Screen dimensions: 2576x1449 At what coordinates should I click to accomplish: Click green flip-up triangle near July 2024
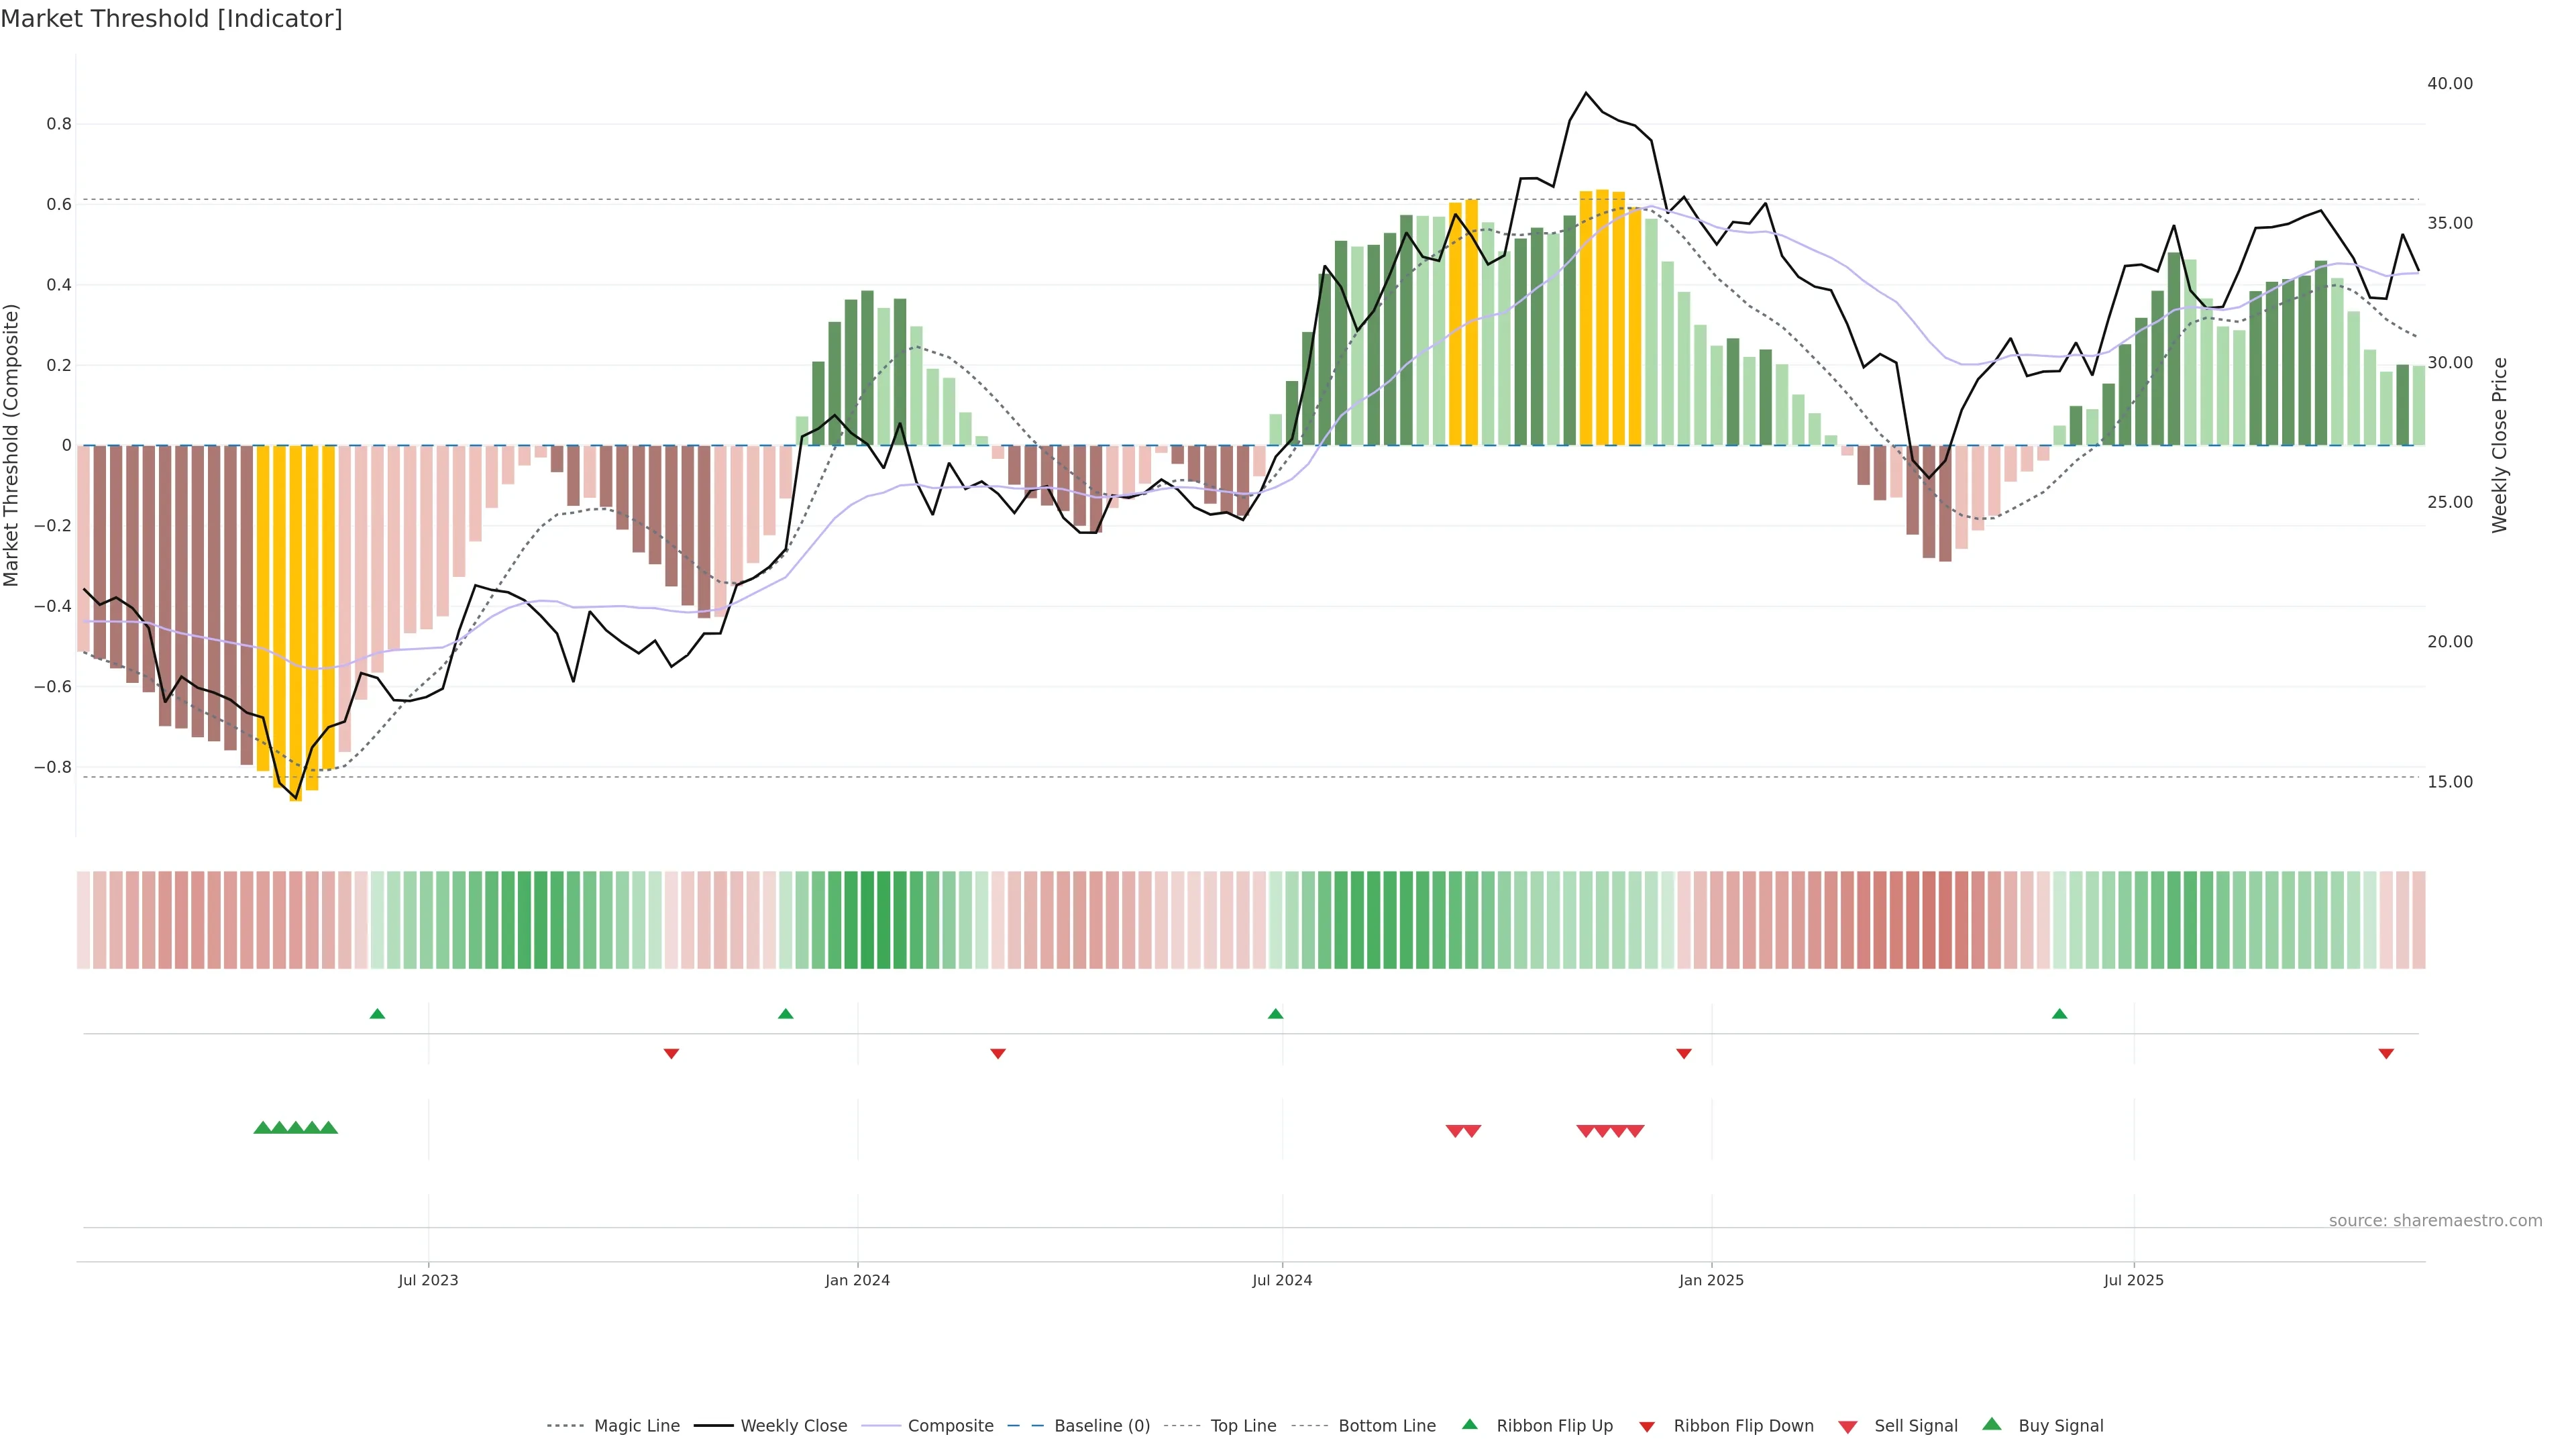point(1275,1014)
